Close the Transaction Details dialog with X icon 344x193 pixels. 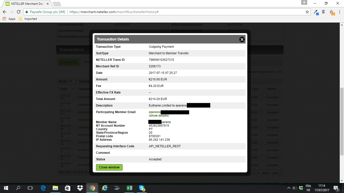click(x=242, y=39)
